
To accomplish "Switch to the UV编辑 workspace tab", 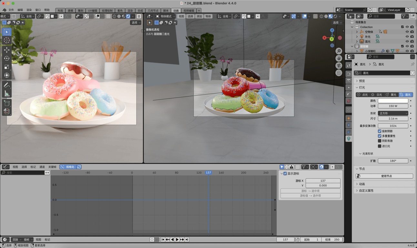I will (92, 11).
